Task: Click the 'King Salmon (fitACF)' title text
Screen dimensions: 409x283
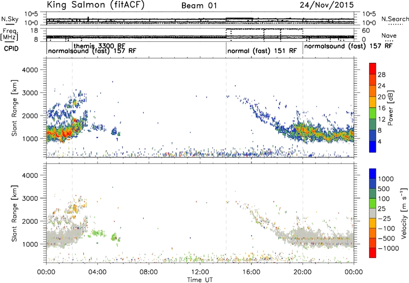Action: pyautogui.click(x=96, y=5)
